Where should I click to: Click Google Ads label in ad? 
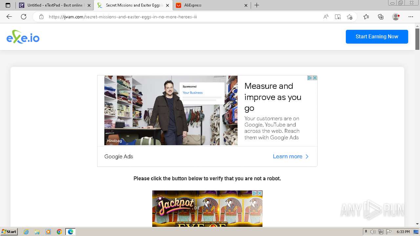pyautogui.click(x=119, y=156)
